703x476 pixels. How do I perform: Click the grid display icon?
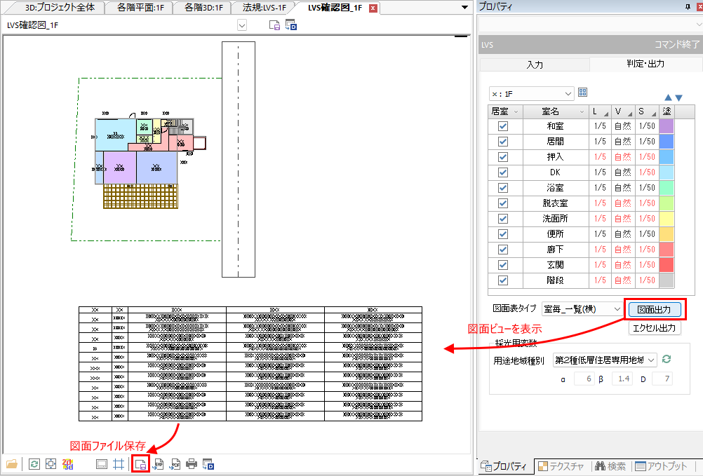(119, 464)
